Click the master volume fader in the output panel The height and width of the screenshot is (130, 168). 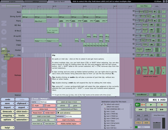[157, 122]
